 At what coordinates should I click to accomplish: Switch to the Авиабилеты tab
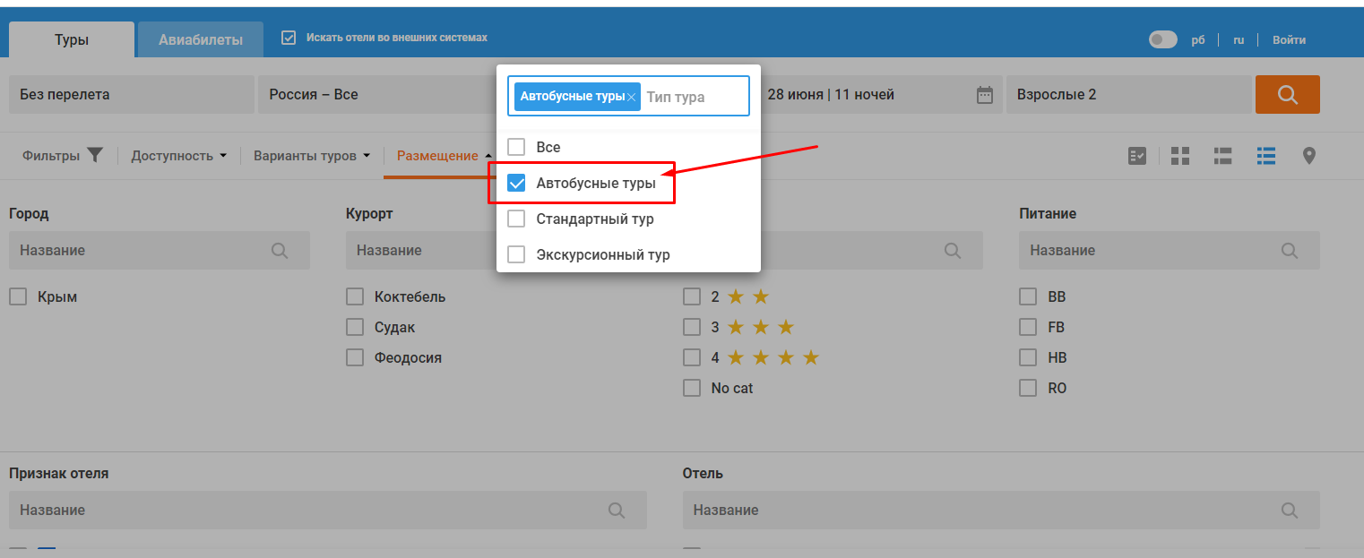[201, 40]
